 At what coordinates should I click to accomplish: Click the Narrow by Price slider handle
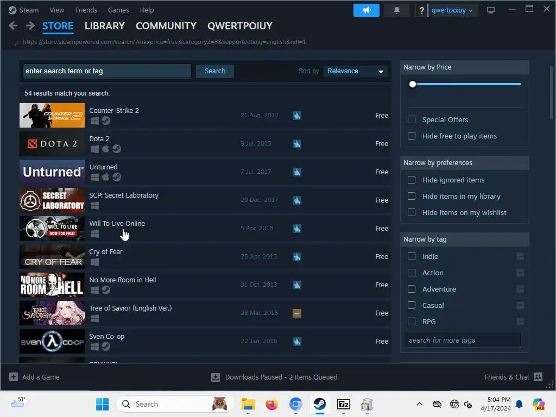tap(413, 84)
